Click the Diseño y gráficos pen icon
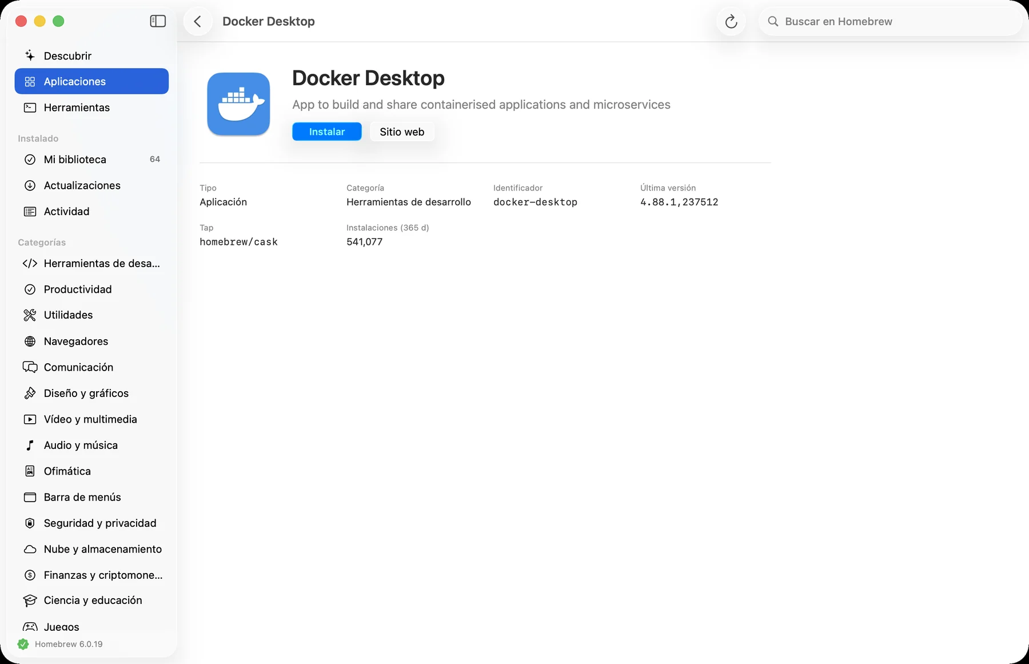The height and width of the screenshot is (664, 1029). click(30, 393)
